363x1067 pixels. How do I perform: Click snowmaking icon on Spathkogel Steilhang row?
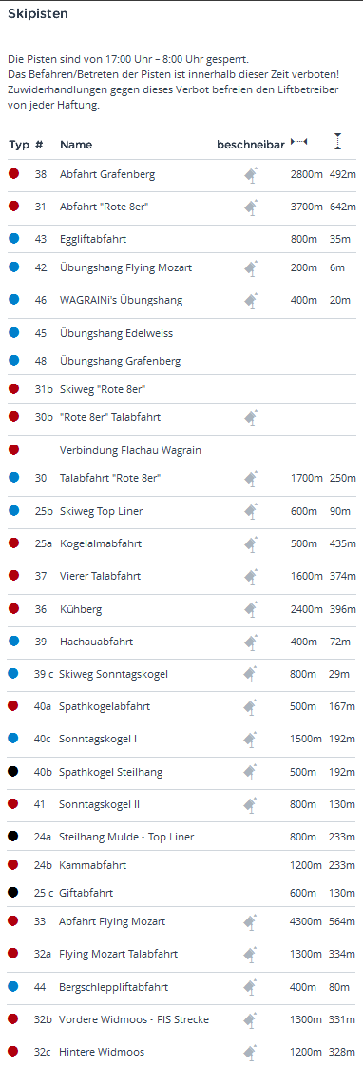pyautogui.click(x=251, y=772)
